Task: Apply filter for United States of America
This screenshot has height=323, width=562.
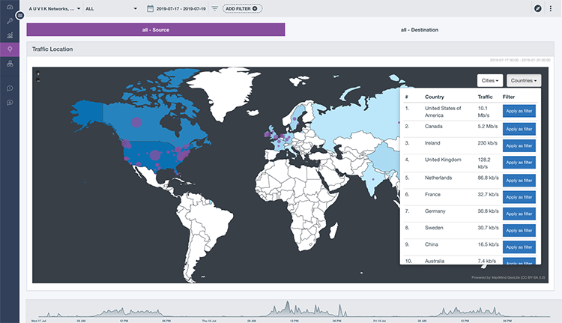Action: pyautogui.click(x=519, y=111)
